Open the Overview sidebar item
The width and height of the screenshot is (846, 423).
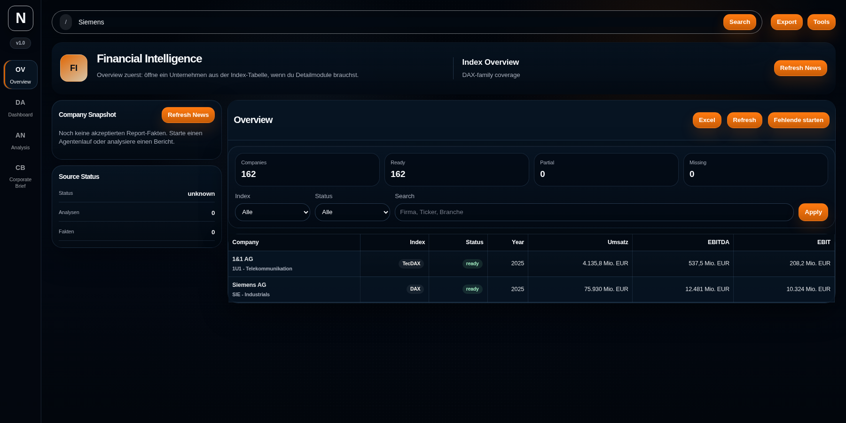(21, 75)
